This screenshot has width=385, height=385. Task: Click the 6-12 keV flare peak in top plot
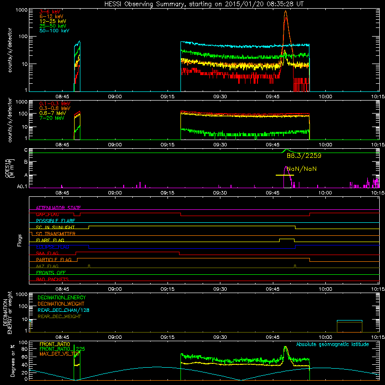coord(285,11)
